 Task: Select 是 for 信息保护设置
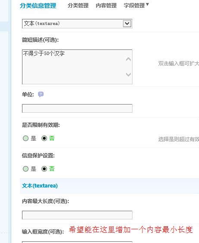coord(25,169)
